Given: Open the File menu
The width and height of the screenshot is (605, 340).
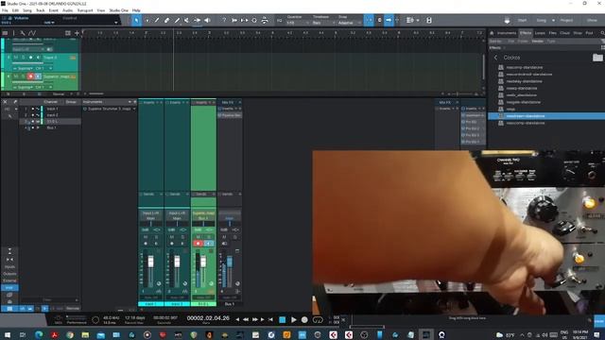Looking at the screenshot, I should [5, 10].
